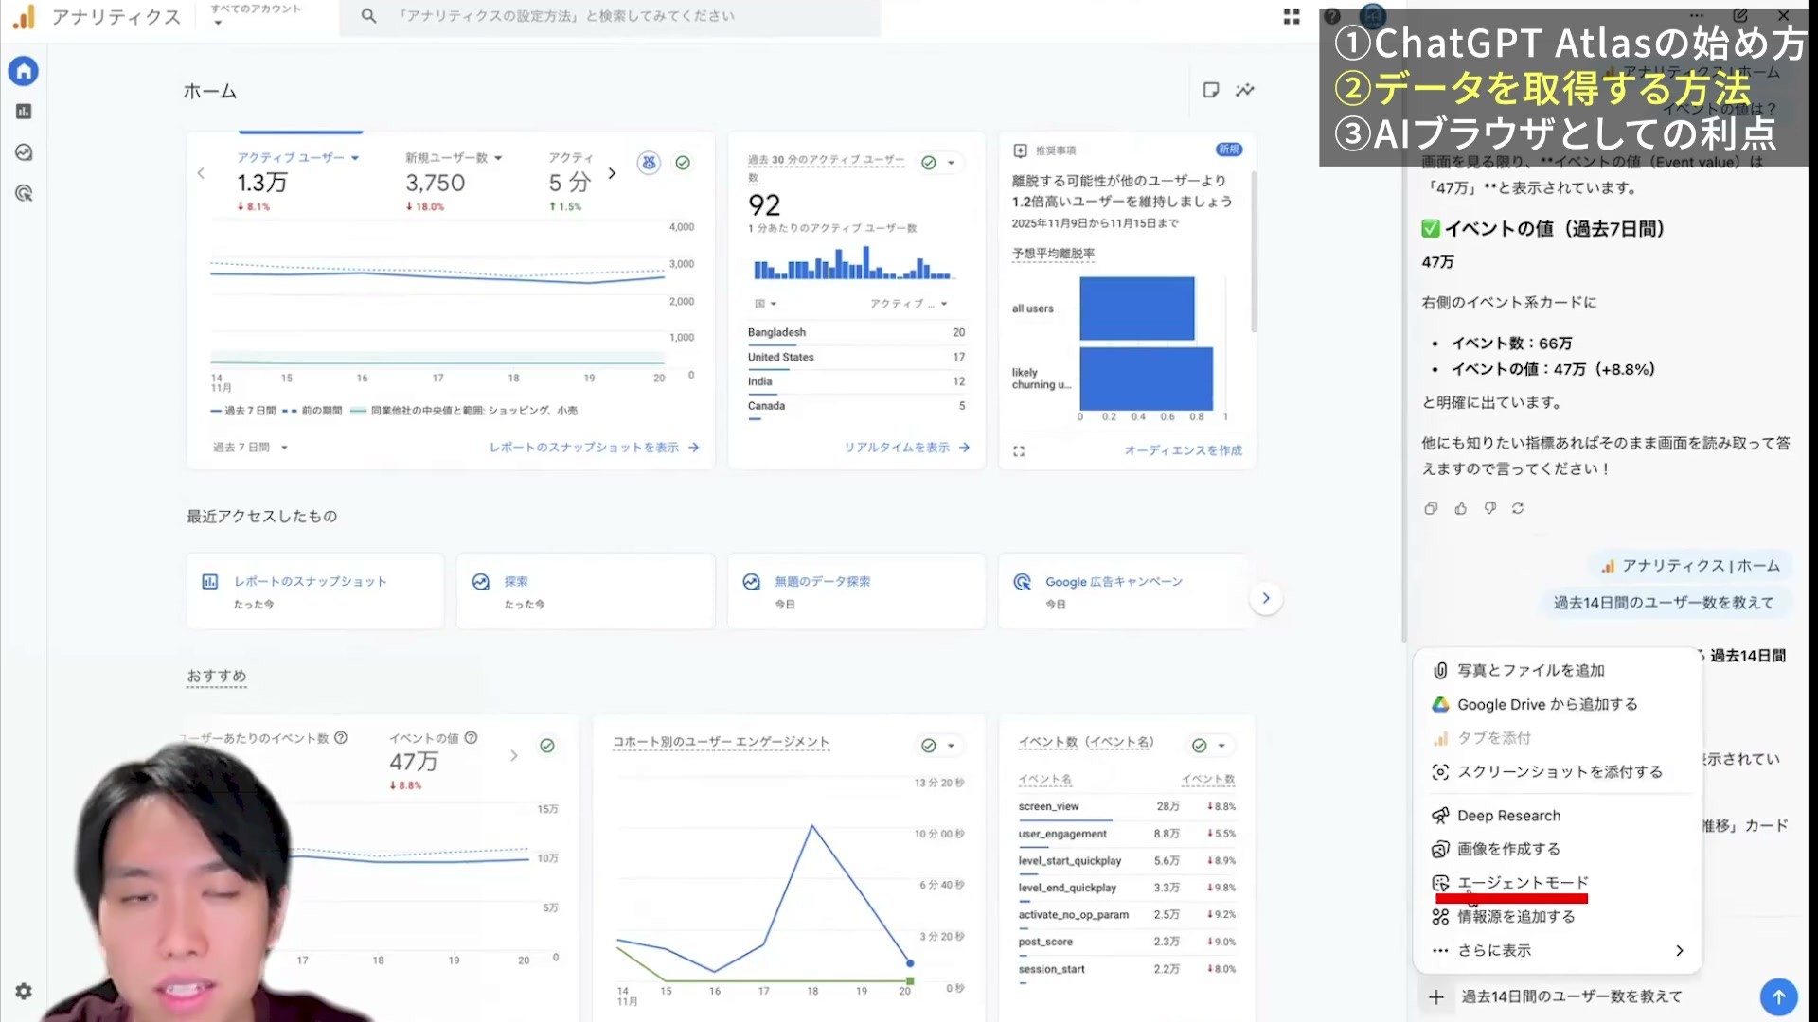
Task: Click the Bangladesh country row
Action: 856,333
